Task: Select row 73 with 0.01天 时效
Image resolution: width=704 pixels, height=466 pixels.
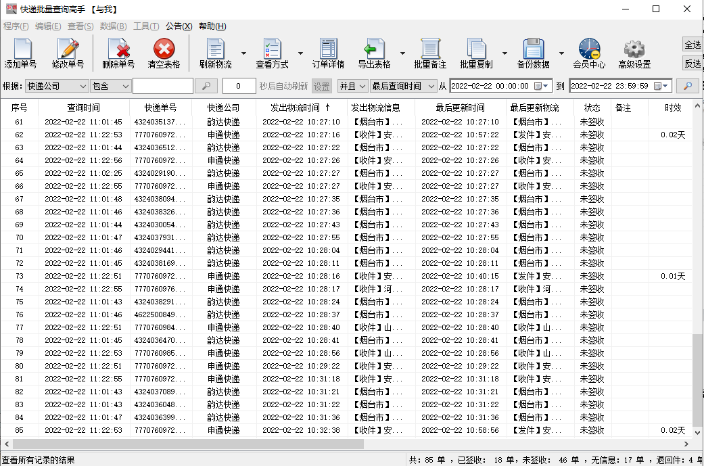Action: tap(346, 276)
